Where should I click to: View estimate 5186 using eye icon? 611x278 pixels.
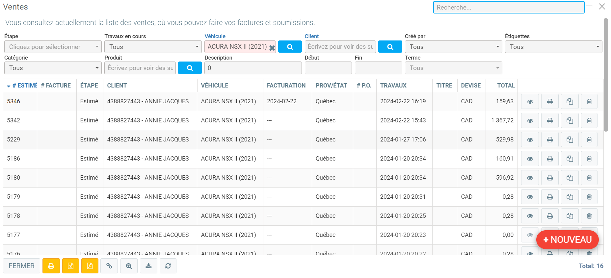pos(530,159)
